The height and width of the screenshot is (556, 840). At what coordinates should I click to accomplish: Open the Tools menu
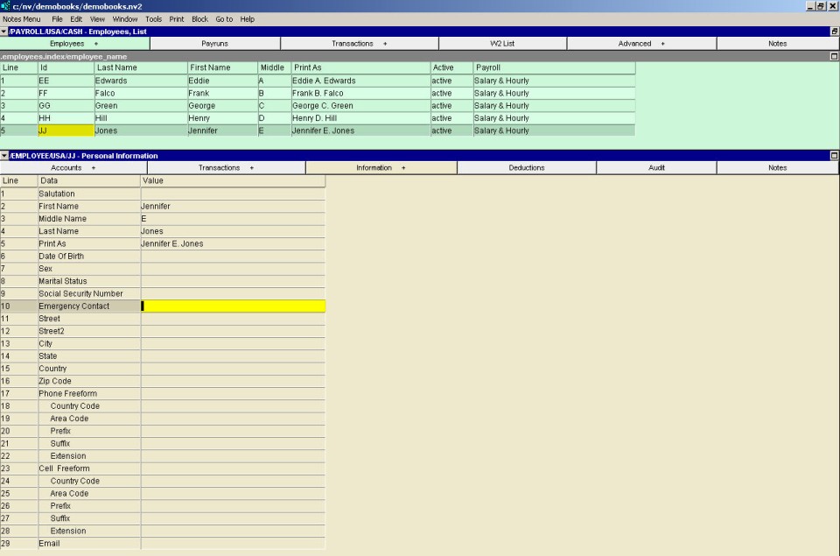tap(153, 18)
